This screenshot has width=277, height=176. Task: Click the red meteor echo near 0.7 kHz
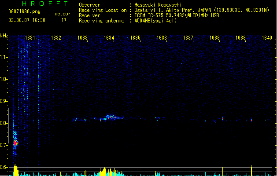tap(15, 142)
